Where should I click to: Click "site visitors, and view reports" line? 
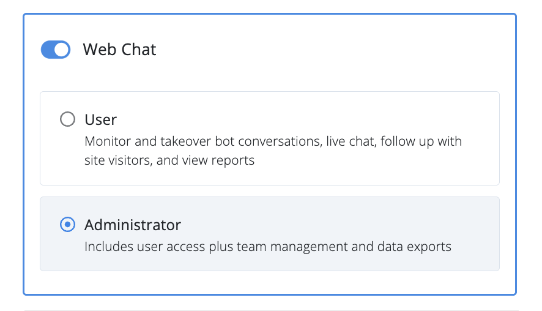tap(169, 161)
